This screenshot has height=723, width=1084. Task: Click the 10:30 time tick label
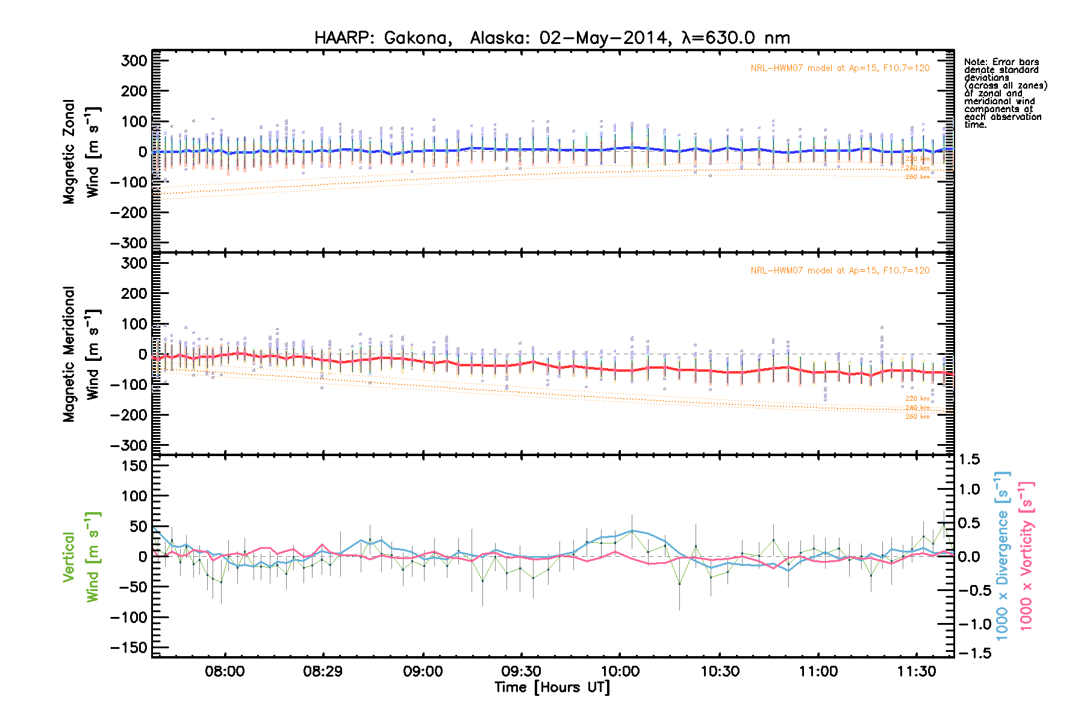720,671
